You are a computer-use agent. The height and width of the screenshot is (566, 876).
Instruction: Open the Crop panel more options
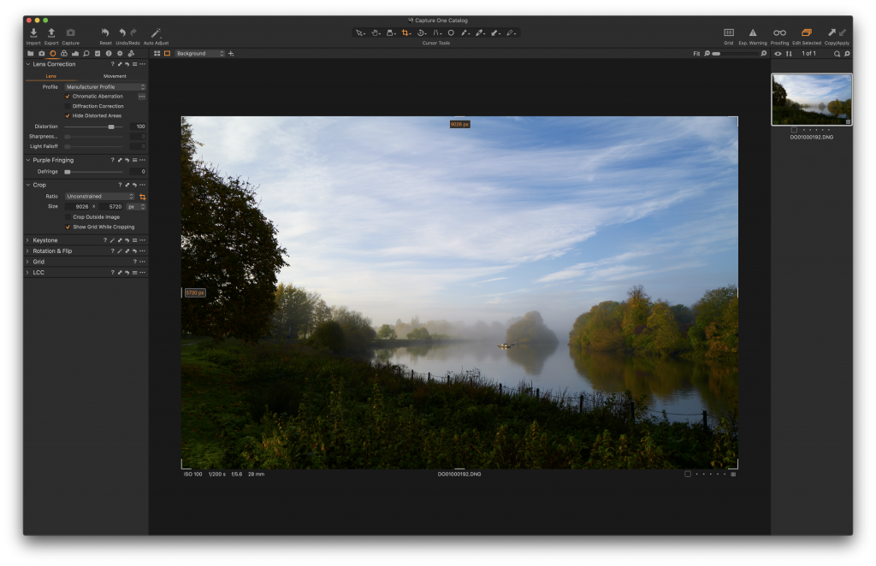coord(143,185)
